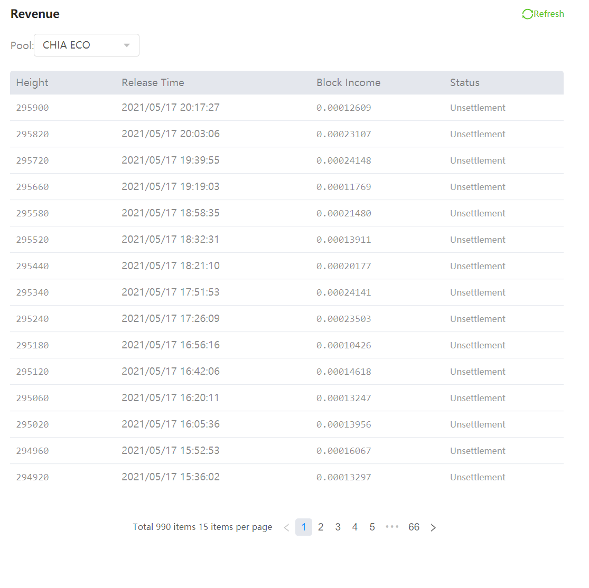589x588 pixels.
Task: Click the Height column header
Action: pyautogui.click(x=32, y=82)
